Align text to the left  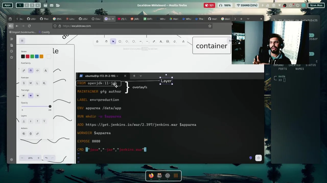click(x=24, y=96)
